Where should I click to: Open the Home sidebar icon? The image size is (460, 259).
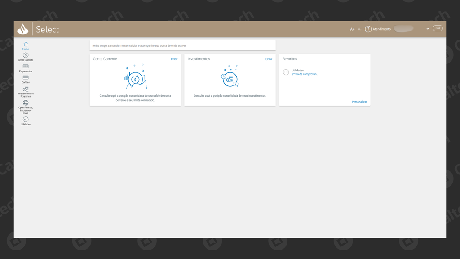click(x=26, y=45)
